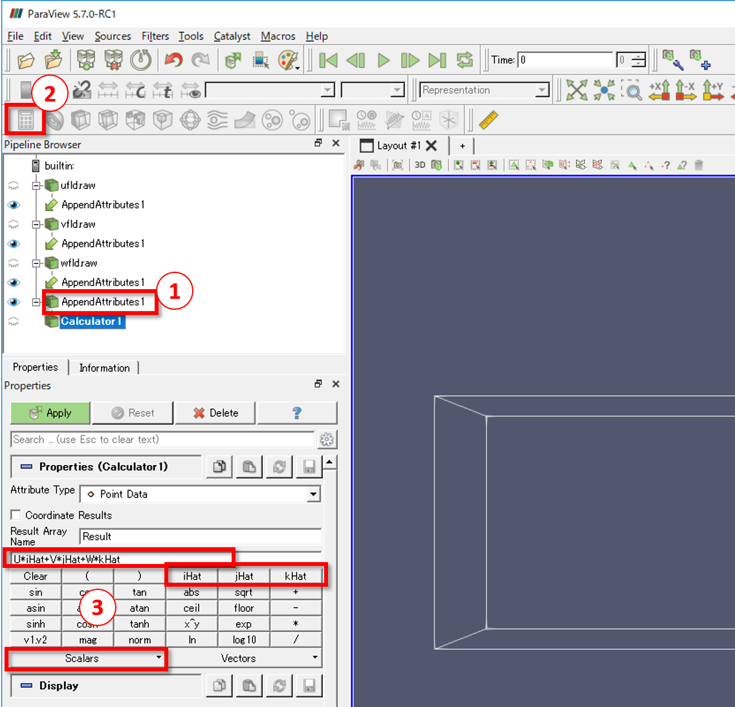Image resolution: width=735 pixels, height=707 pixels.
Task: Open the Vectors dropdown list
Action: 244,658
